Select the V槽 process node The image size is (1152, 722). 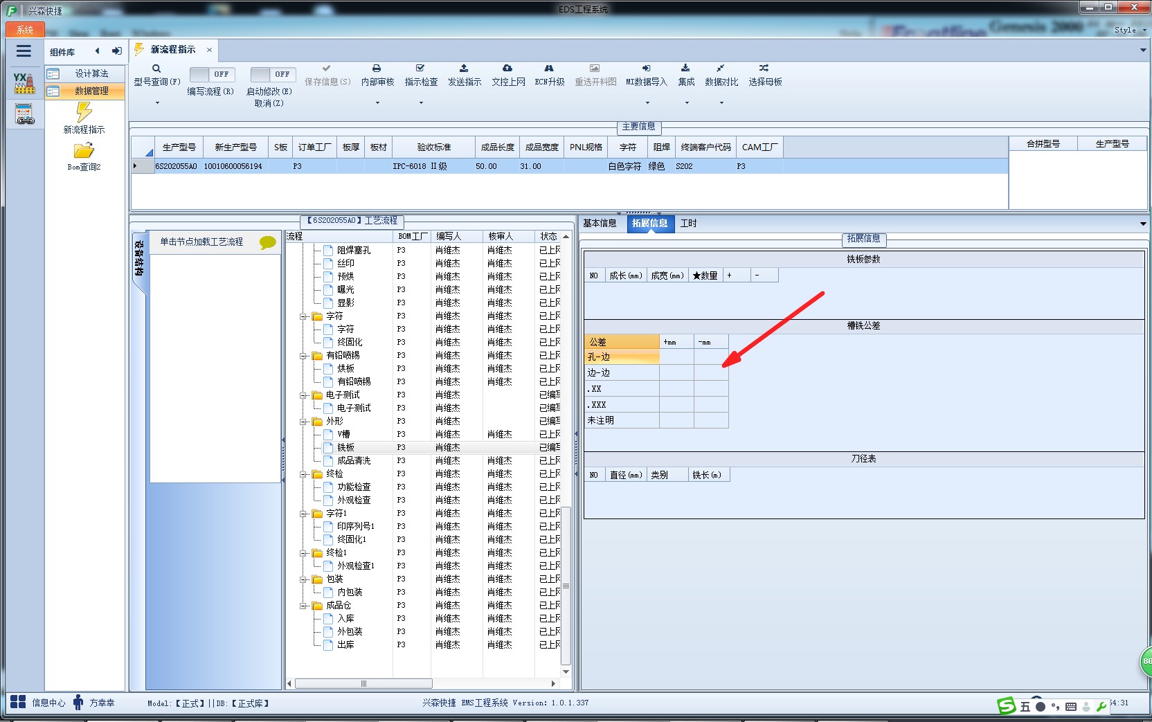[x=343, y=435]
